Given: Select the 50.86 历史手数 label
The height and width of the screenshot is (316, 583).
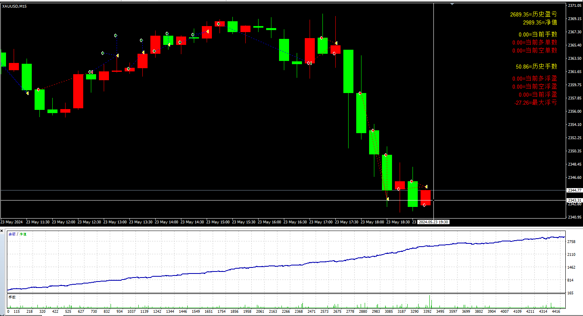Looking at the screenshot, I should (536, 67).
